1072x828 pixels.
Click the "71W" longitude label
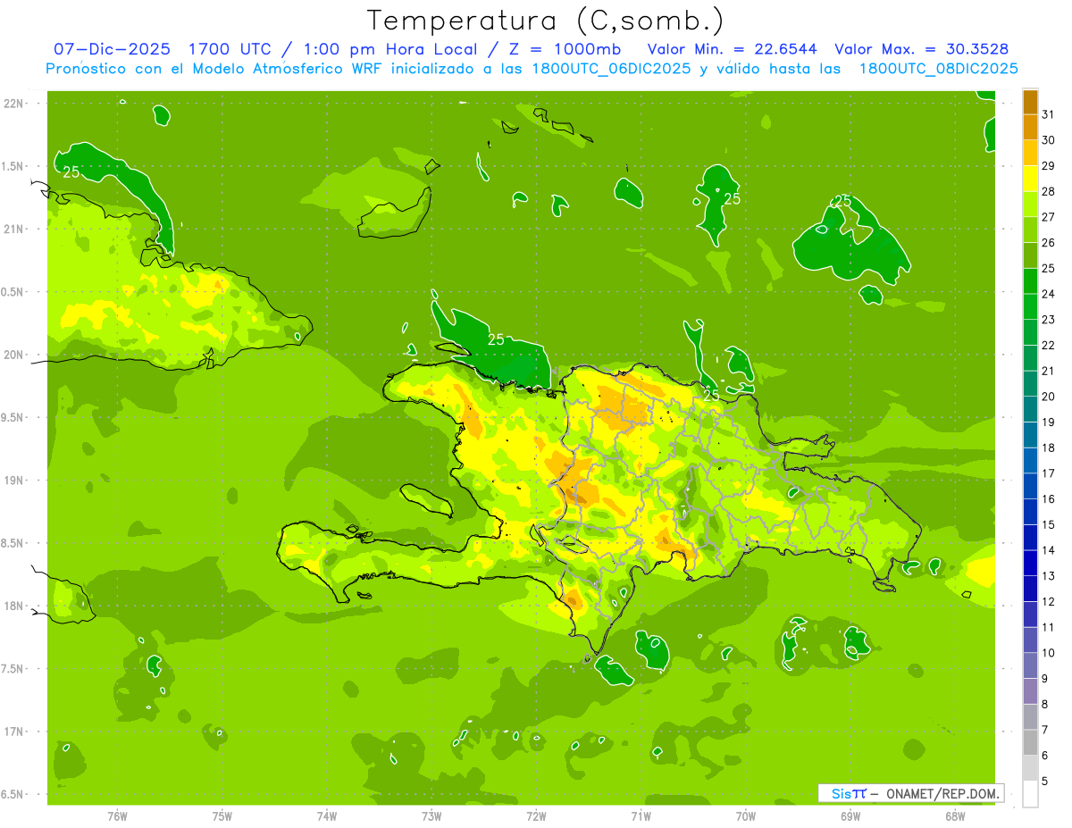641,816
